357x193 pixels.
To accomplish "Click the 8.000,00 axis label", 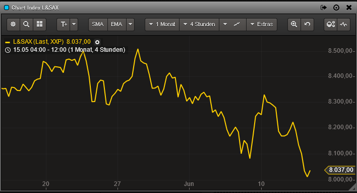I will (340, 179).
